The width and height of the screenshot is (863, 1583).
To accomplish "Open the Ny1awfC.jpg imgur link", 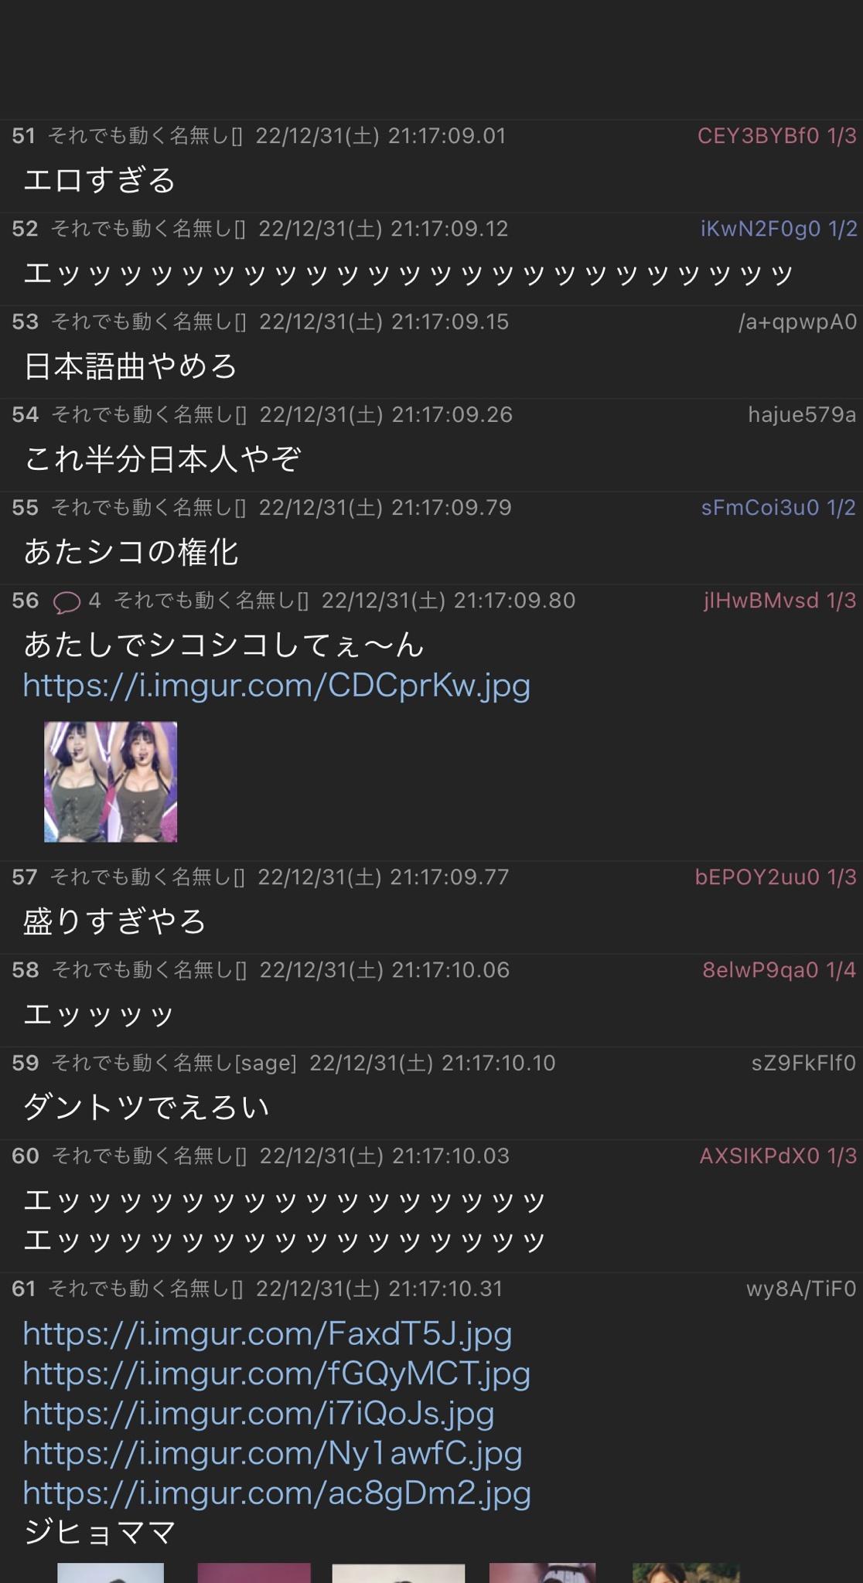I will pos(272,1454).
